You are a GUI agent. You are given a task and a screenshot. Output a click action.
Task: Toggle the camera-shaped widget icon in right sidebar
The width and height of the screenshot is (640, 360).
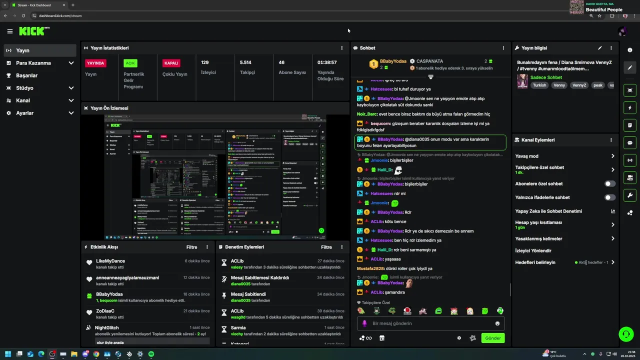point(630,177)
